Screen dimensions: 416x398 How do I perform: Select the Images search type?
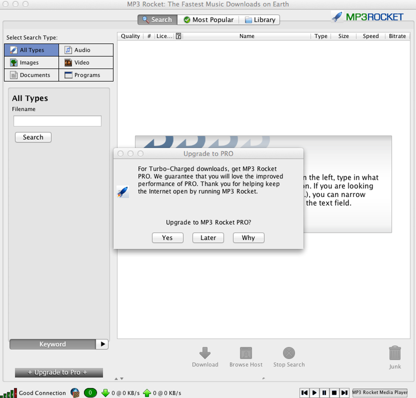pos(31,63)
